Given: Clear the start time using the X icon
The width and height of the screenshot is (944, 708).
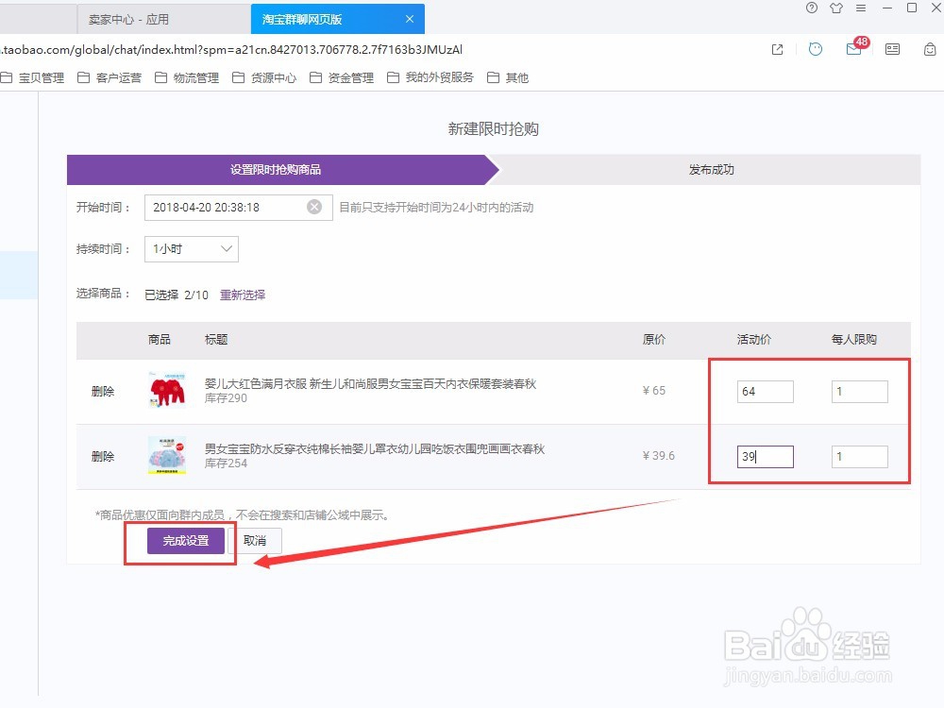Looking at the screenshot, I should click(314, 208).
